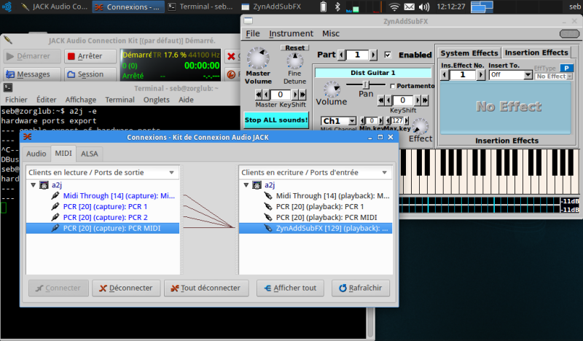Click Afficher tout button
This screenshot has height=341, width=583.
(x=290, y=289)
